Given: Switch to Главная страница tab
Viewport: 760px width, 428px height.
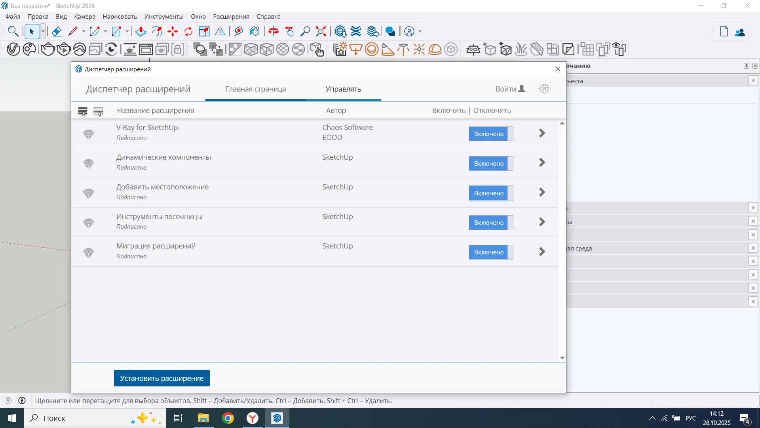Looking at the screenshot, I should 256,89.
